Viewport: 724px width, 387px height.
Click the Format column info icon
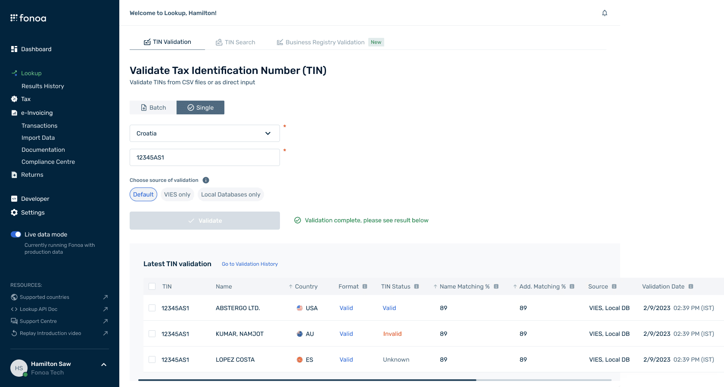(x=365, y=286)
